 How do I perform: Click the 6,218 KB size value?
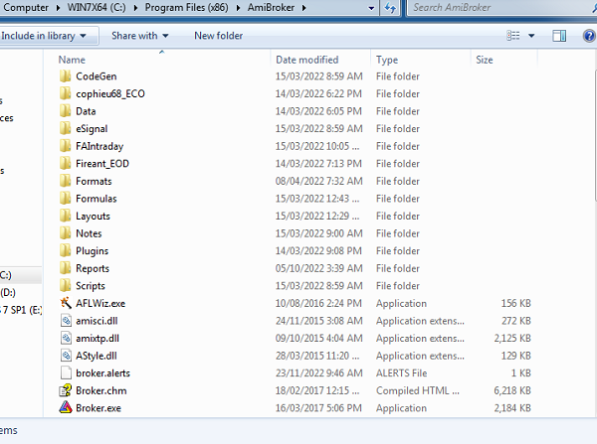512,390
